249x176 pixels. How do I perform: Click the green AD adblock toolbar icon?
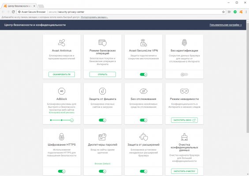(235, 12)
